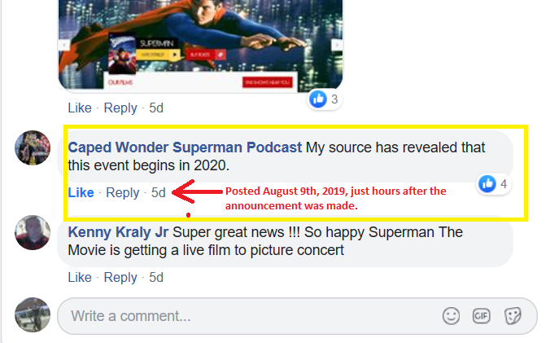The image size is (550, 343).
Task: Click the thumbs-up reaction showing 4
Action: (x=493, y=183)
